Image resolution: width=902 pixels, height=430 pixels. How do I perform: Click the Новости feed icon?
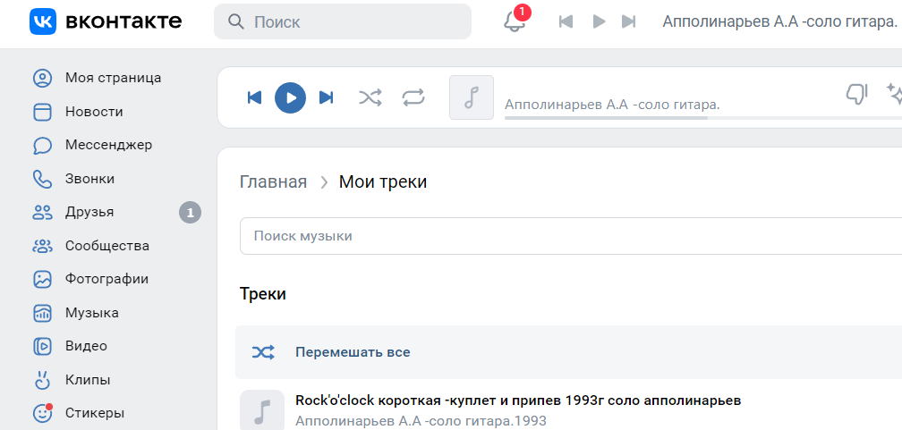pos(43,112)
